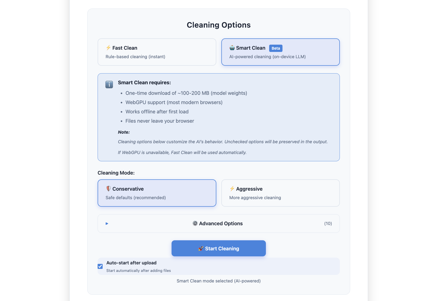This screenshot has width=448, height=301.
Task: Switch cleaning mode to Aggressive
Action: [x=280, y=193]
